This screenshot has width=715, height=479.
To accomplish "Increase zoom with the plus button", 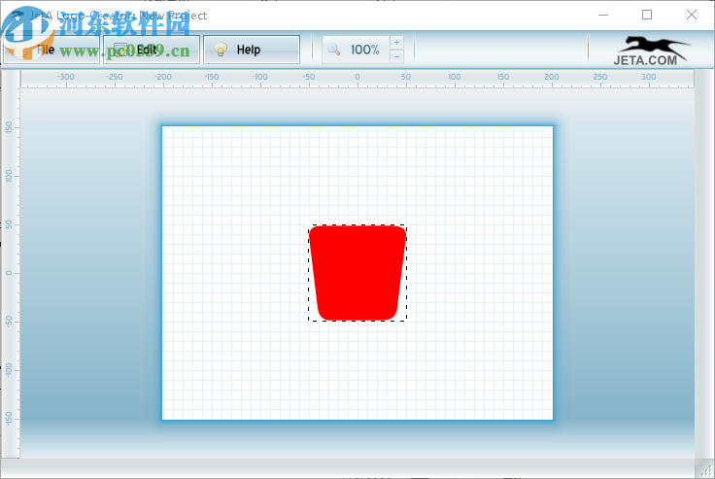I will pos(396,43).
